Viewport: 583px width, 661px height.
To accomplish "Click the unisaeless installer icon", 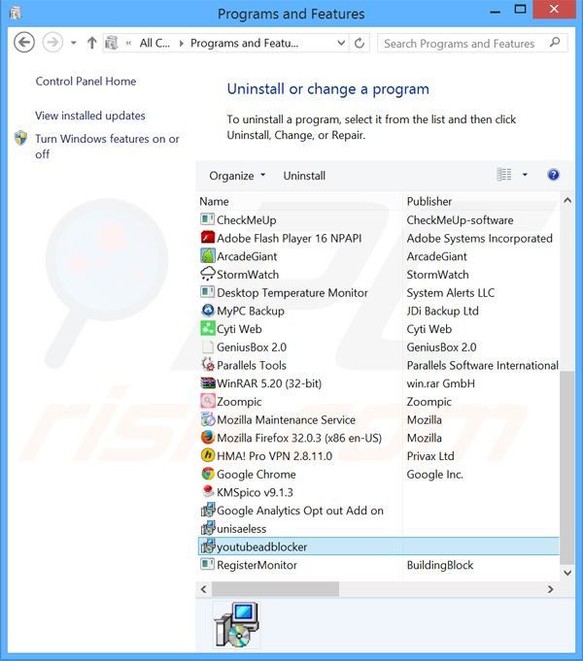I will click(207, 528).
